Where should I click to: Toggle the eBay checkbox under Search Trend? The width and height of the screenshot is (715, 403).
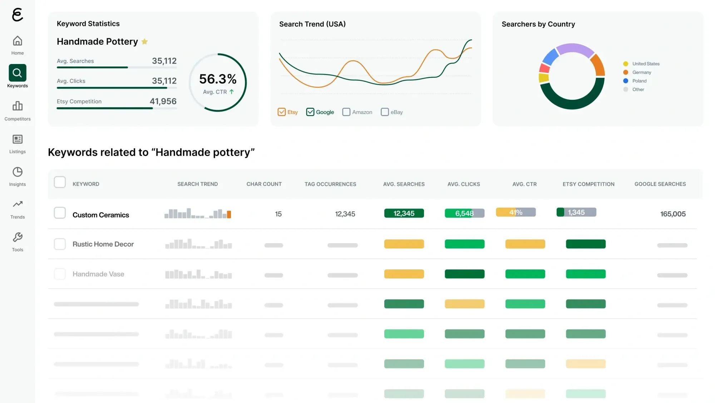(x=385, y=112)
